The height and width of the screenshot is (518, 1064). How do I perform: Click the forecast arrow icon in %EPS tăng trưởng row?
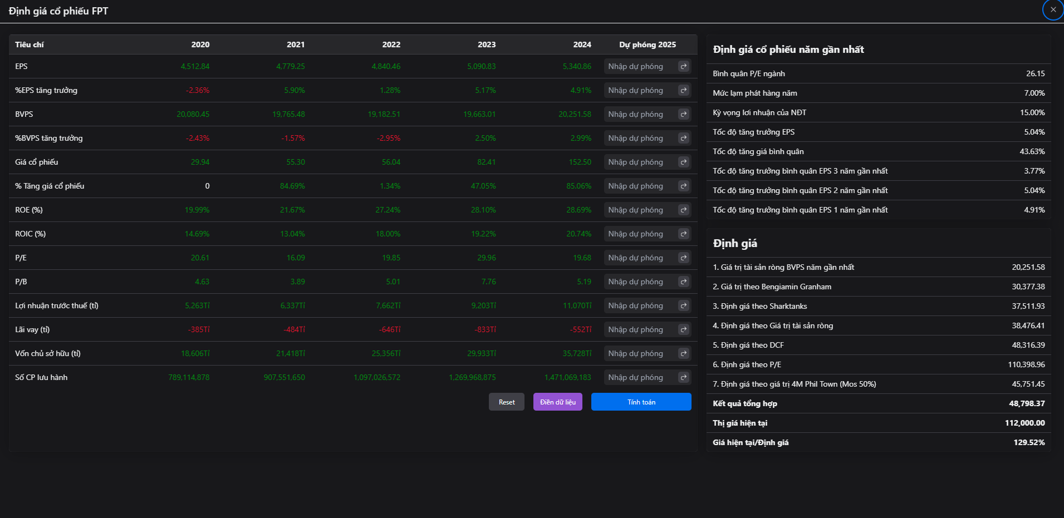684,90
